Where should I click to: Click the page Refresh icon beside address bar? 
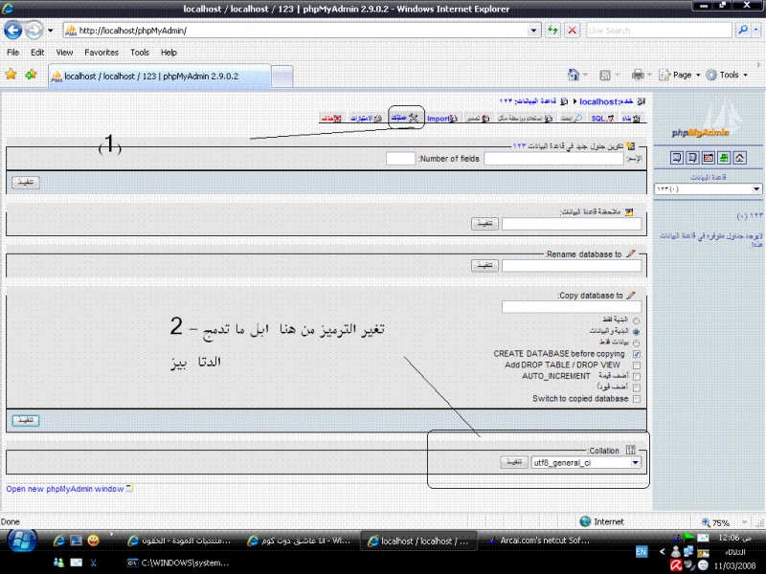click(x=553, y=31)
